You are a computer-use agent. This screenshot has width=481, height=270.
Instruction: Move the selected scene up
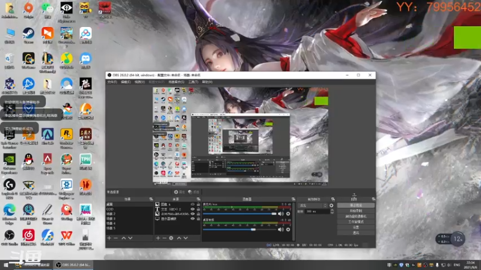click(124, 238)
